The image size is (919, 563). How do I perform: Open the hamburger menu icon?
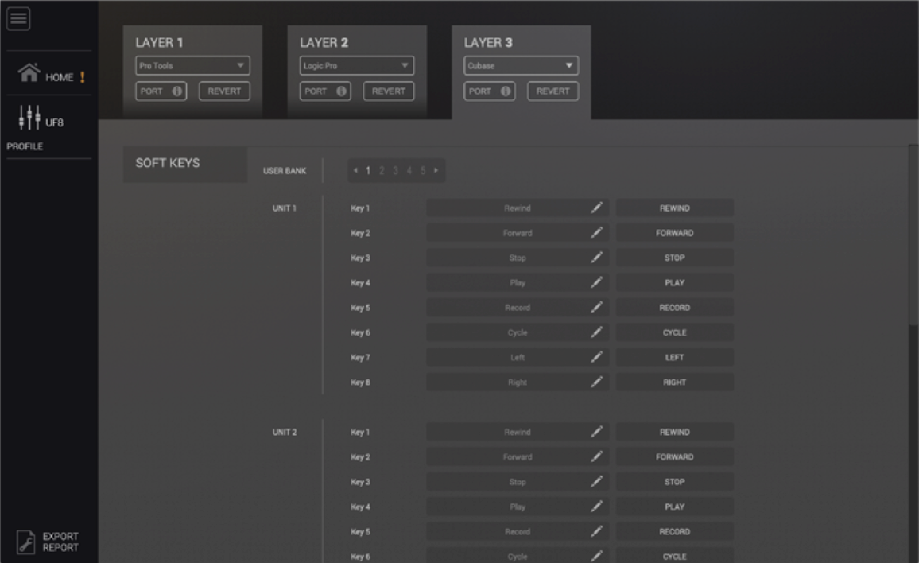(x=18, y=19)
